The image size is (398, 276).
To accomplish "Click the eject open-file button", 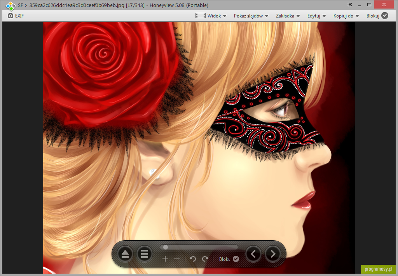I will click(125, 254).
